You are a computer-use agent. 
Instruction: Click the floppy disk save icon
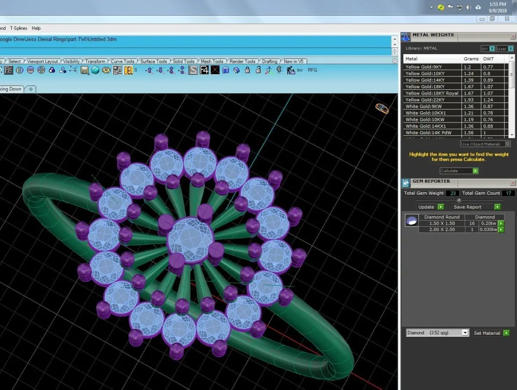(84, 70)
